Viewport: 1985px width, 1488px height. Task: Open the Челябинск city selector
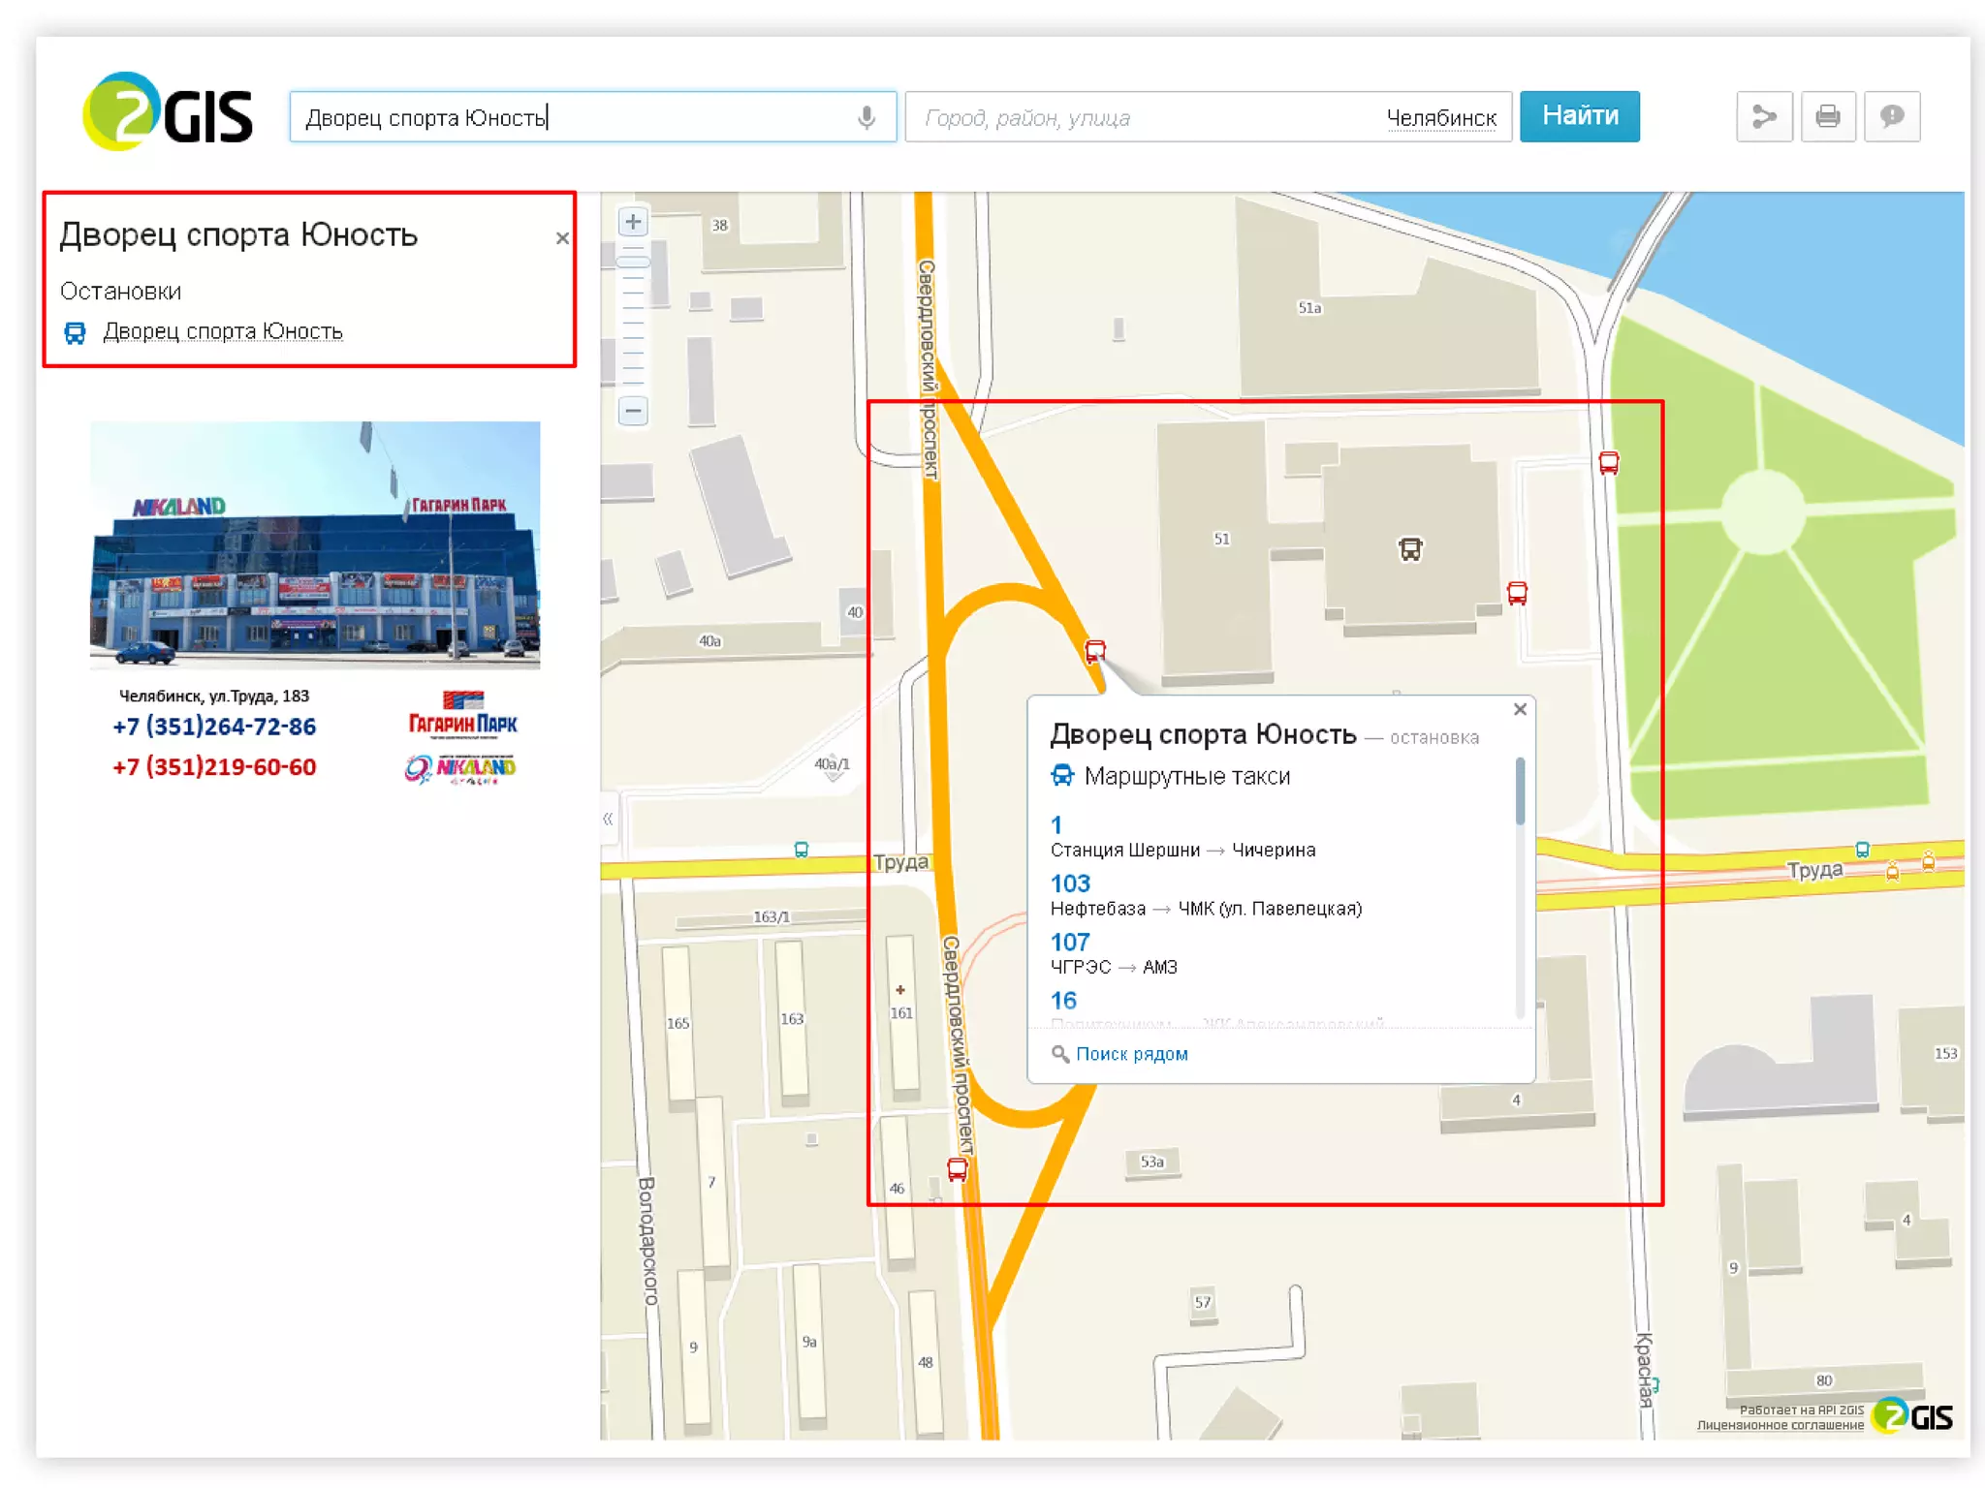click(x=1440, y=118)
